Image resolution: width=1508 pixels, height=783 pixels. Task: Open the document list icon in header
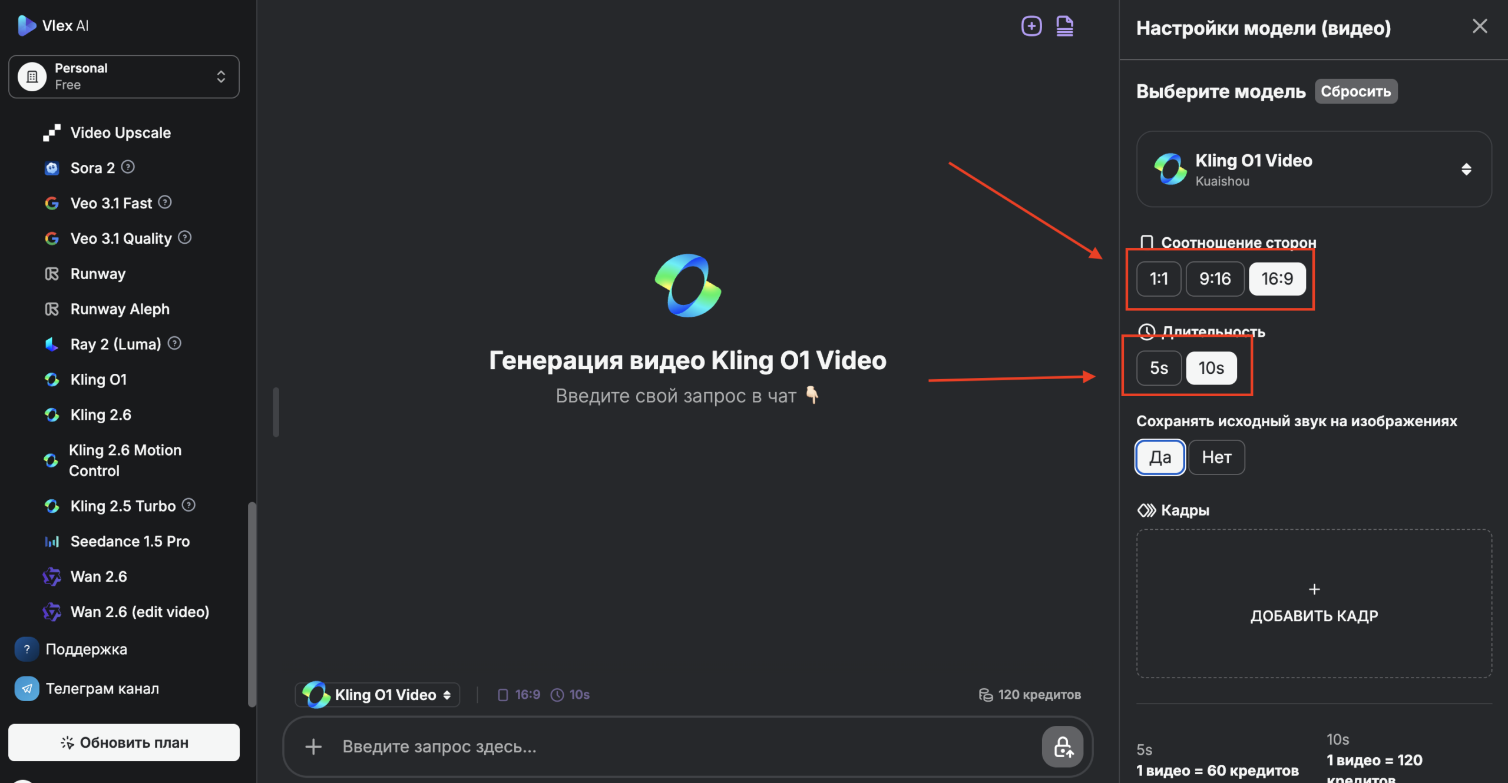coord(1064,26)
